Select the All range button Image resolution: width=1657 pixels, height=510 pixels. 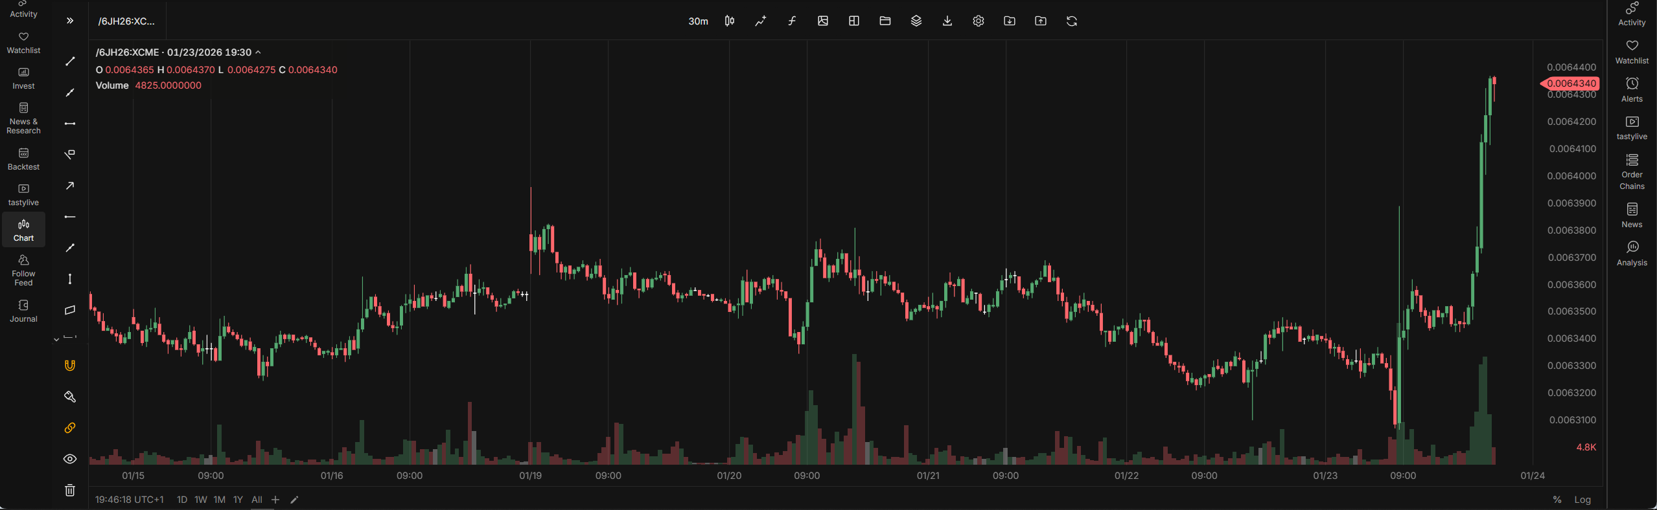coord(257,500)
